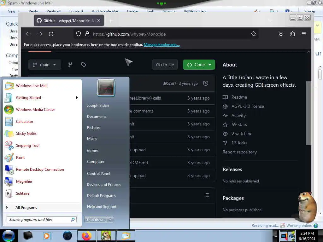
Task: Open Games from Start menu
Action: (x=93, y=150)
